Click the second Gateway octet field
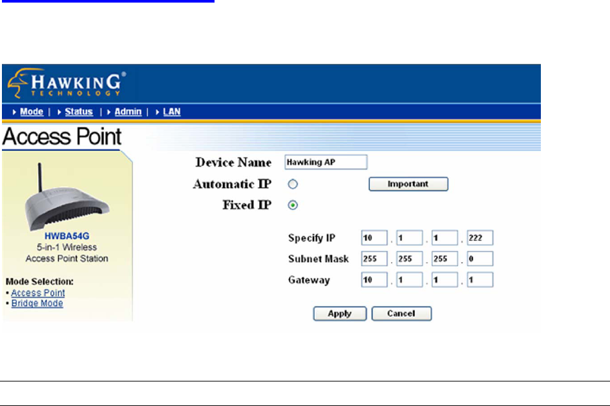 tap(409, 279)
